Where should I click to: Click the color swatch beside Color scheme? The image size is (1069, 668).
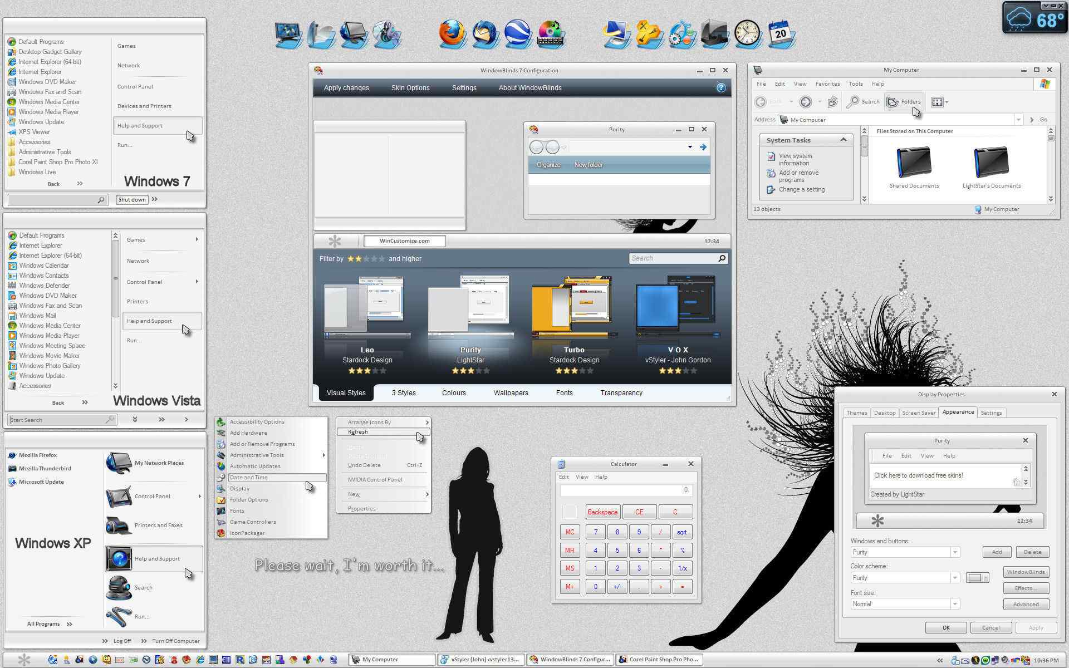[977, 578]
